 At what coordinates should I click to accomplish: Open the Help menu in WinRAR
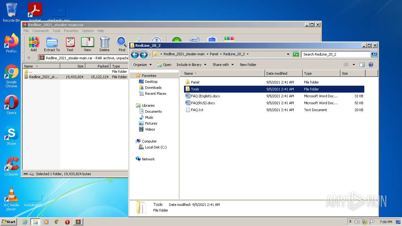click(100, 31)
